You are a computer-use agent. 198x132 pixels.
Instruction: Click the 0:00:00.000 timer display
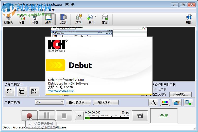(93, 112)
